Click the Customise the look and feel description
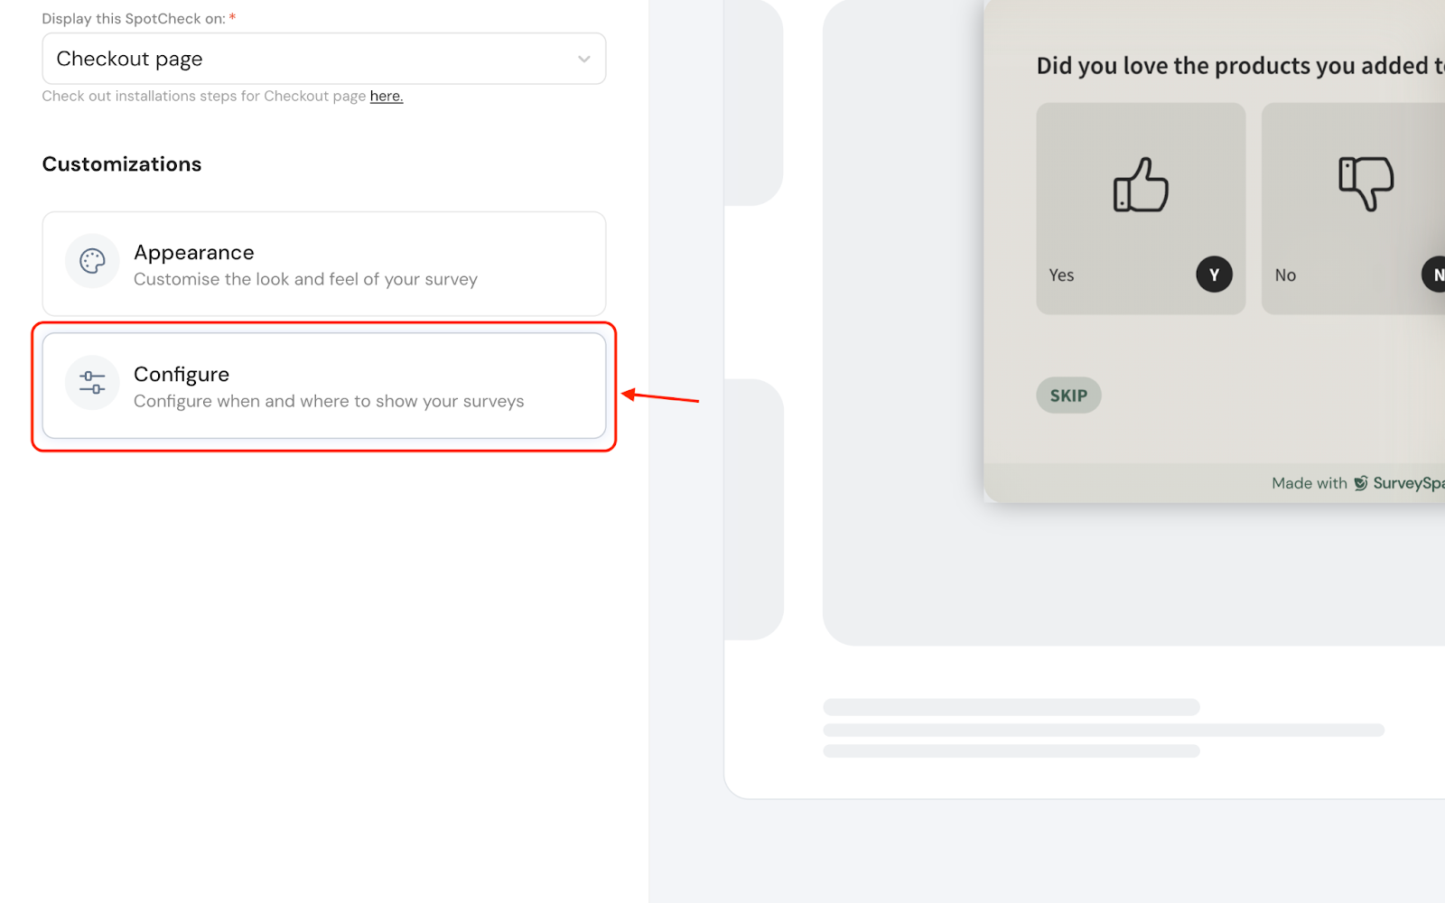Screen dimensions: 1445x903 305,280
